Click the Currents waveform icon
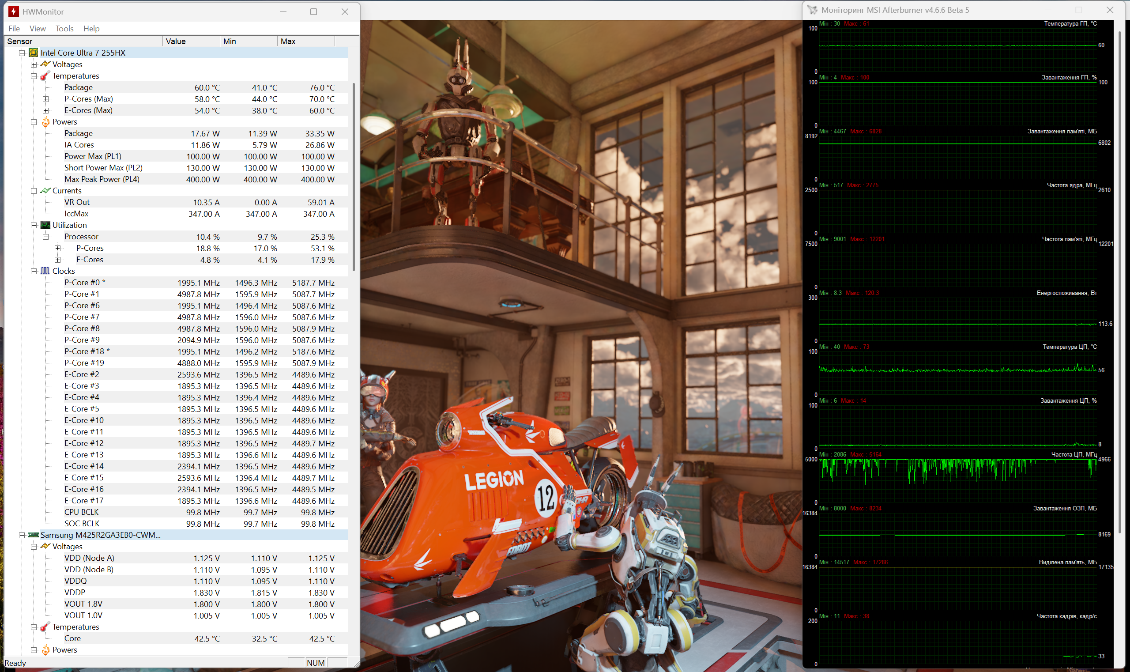 (45, 191)
